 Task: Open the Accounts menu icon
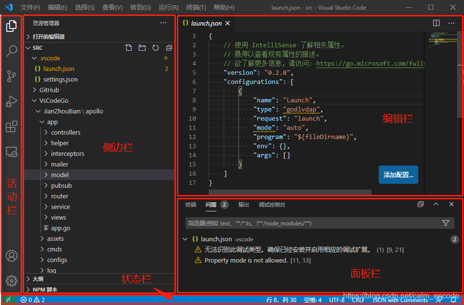(12, 255)
